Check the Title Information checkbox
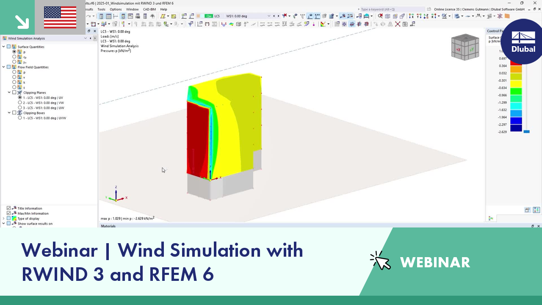542x305 pixels. pos(9,208)
